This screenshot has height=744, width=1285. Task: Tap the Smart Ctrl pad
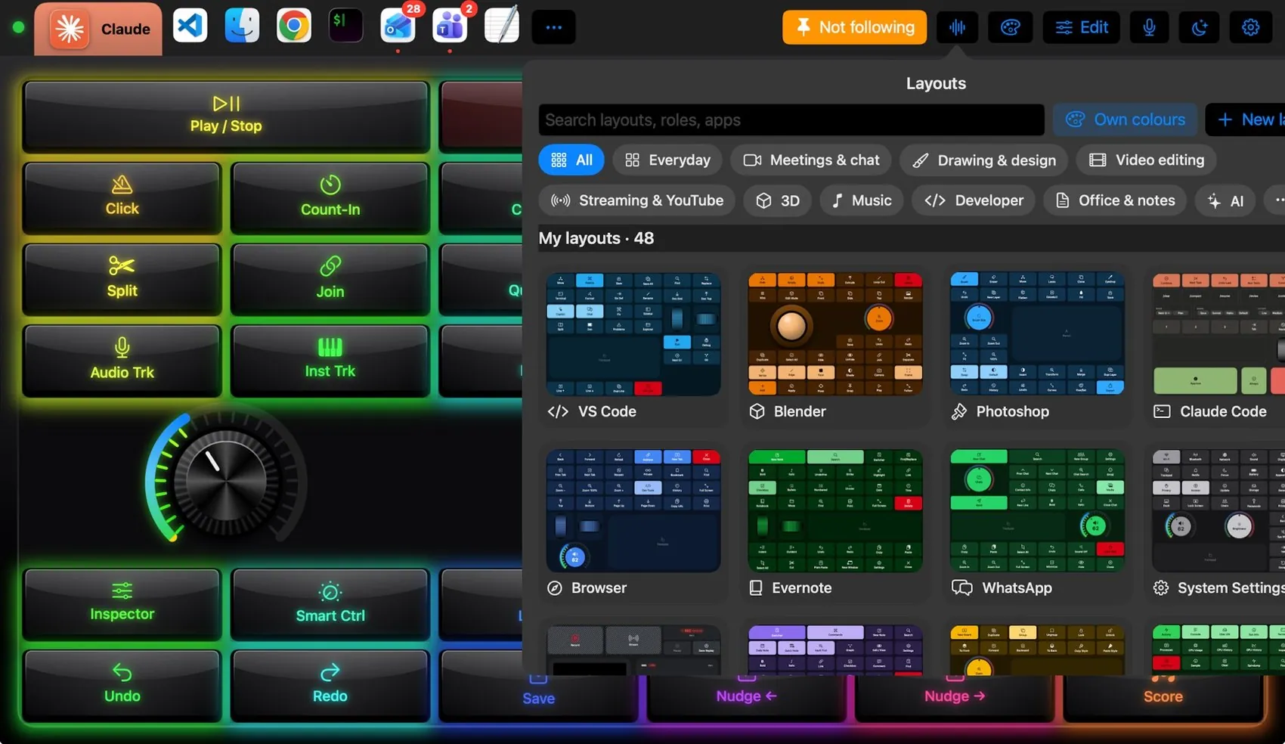[330, 604]
